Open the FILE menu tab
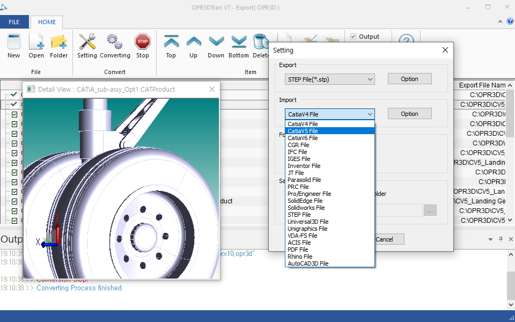This screenshot has height=322, width=515. point(14,22)
